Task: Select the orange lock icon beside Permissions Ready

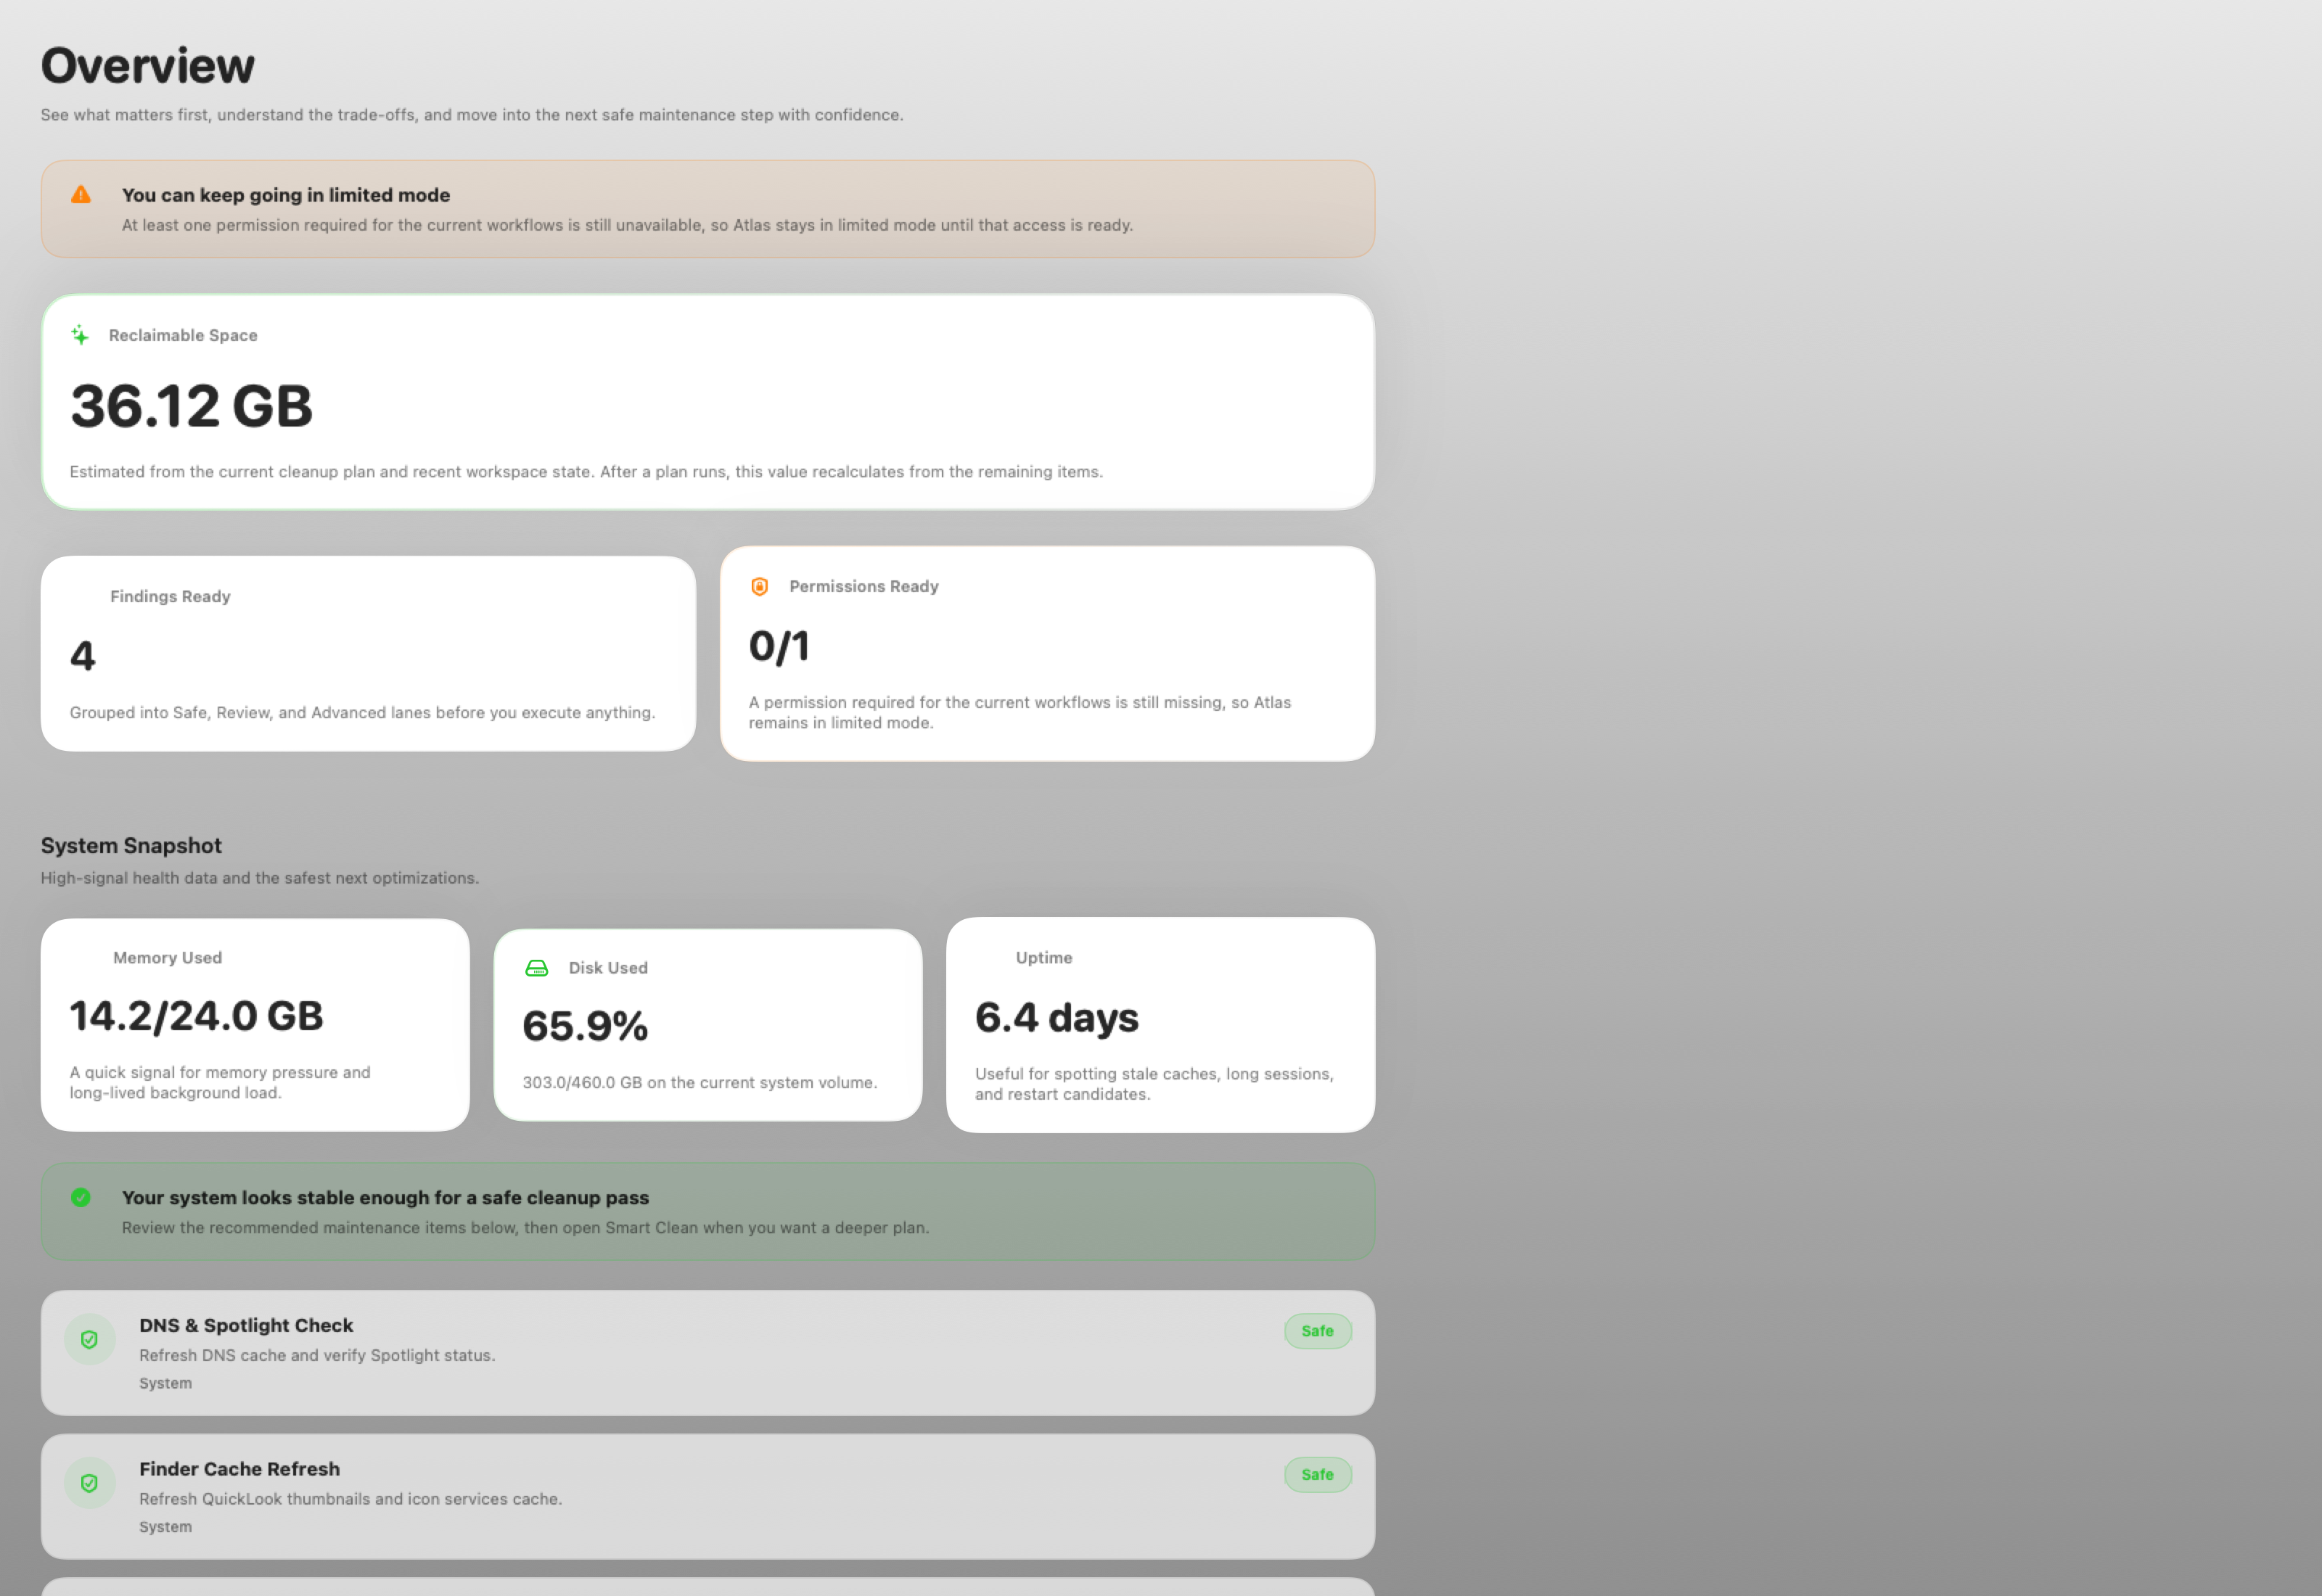Action: pyautogui.click(x=760, y=587)
